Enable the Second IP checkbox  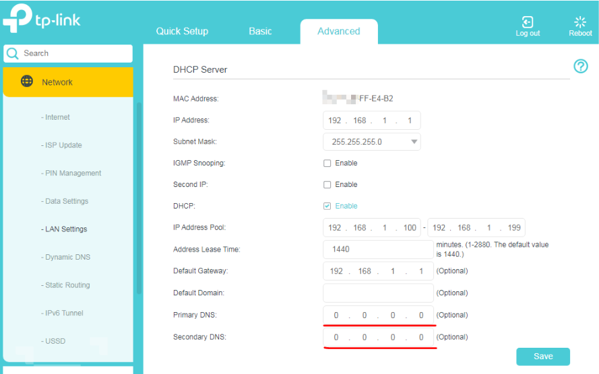pyautogui.click(x=327, y=185)
